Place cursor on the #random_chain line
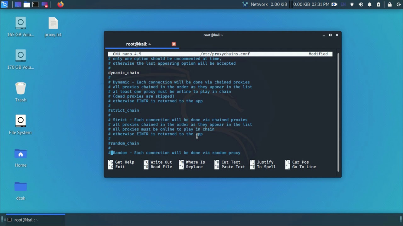Viewport: 403px width, 226px height. [x=123, y=143]
